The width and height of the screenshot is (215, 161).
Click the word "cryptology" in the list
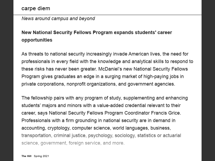[58, 128]
